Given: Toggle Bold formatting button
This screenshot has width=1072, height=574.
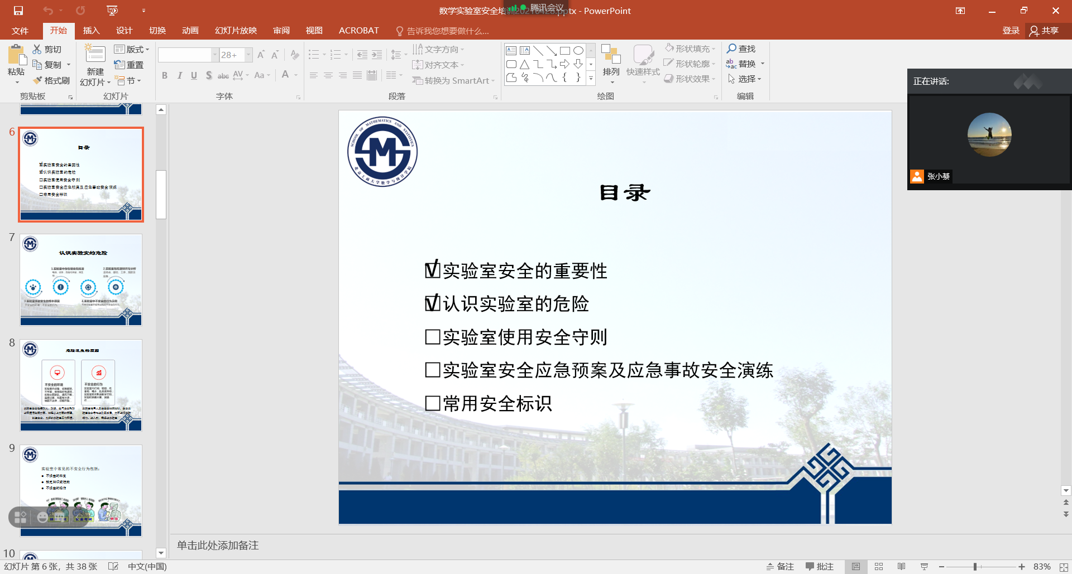Looking at the screenshot, I should coord(165,75).
